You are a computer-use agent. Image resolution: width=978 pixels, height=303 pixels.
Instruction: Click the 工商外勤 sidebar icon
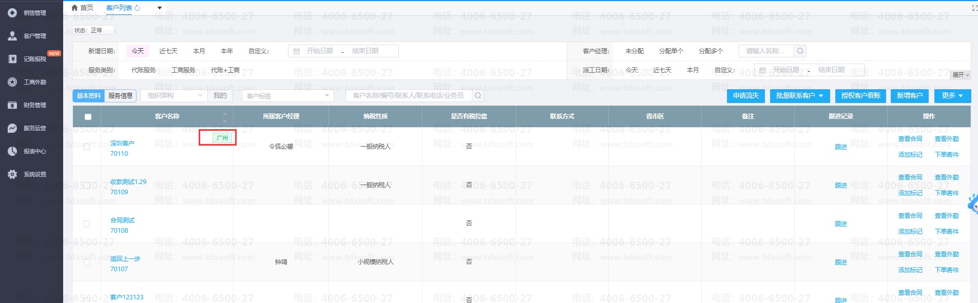(12, 82)
